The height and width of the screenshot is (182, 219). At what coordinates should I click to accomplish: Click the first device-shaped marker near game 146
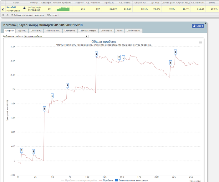(x=119, y=57)
